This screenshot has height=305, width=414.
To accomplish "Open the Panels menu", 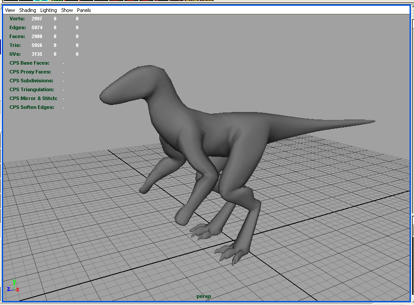I will 84,10.
